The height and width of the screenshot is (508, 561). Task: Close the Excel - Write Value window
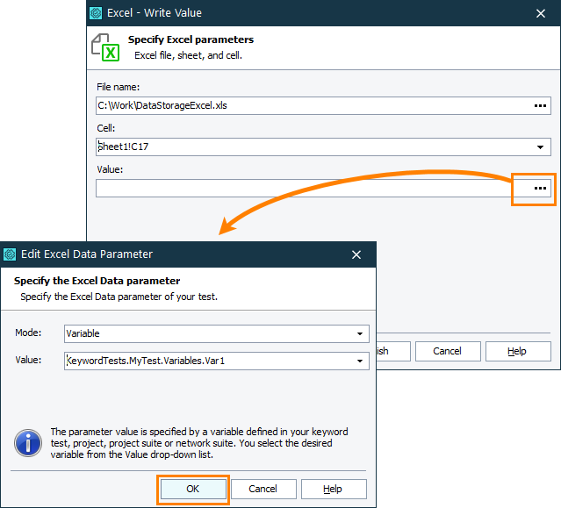click(541, 13)
